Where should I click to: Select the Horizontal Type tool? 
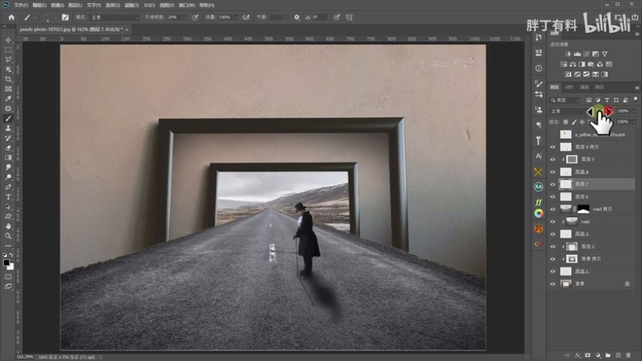point(8,197)
